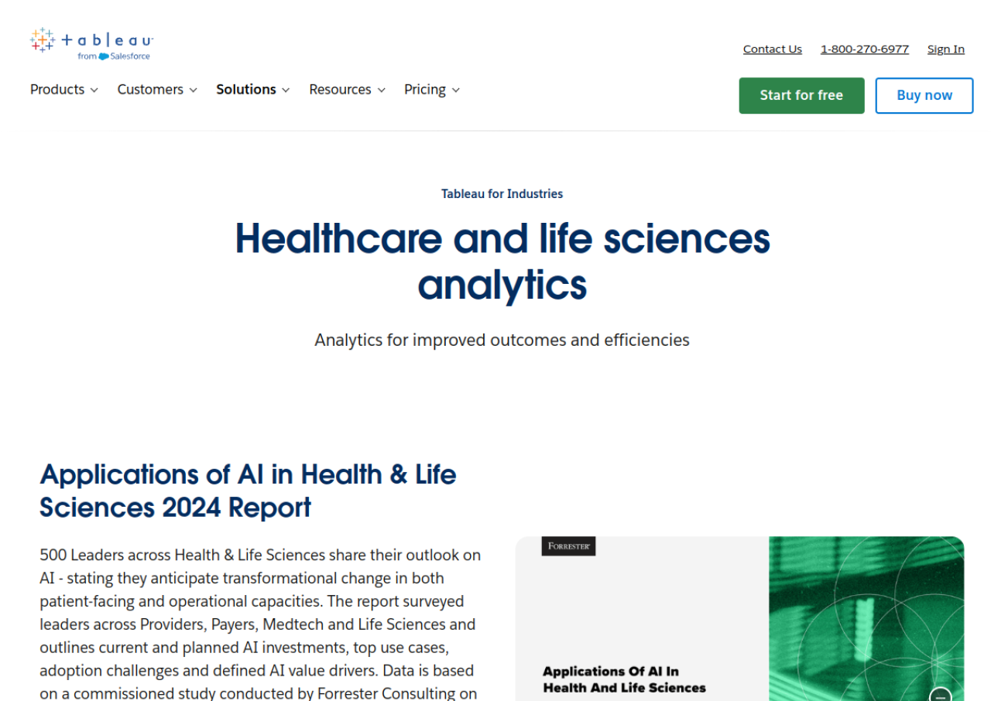Expand the Pricing dropdown chevron
Screen dimensions: 991x701
pos(456,91)
